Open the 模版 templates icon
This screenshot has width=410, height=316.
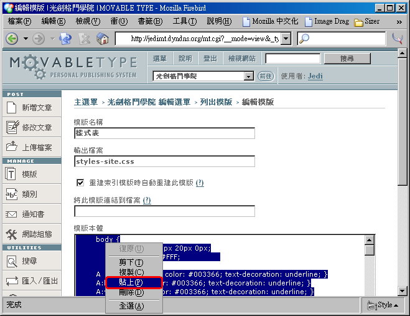pyautogui.click(x=11, y=174)
